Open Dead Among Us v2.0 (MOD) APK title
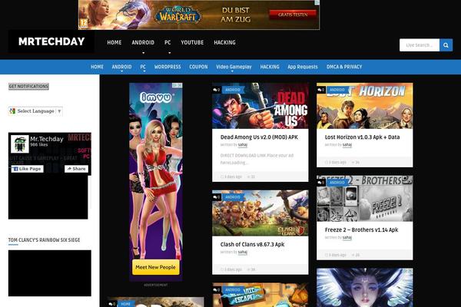461x307 pixels. tap(259, 137)
